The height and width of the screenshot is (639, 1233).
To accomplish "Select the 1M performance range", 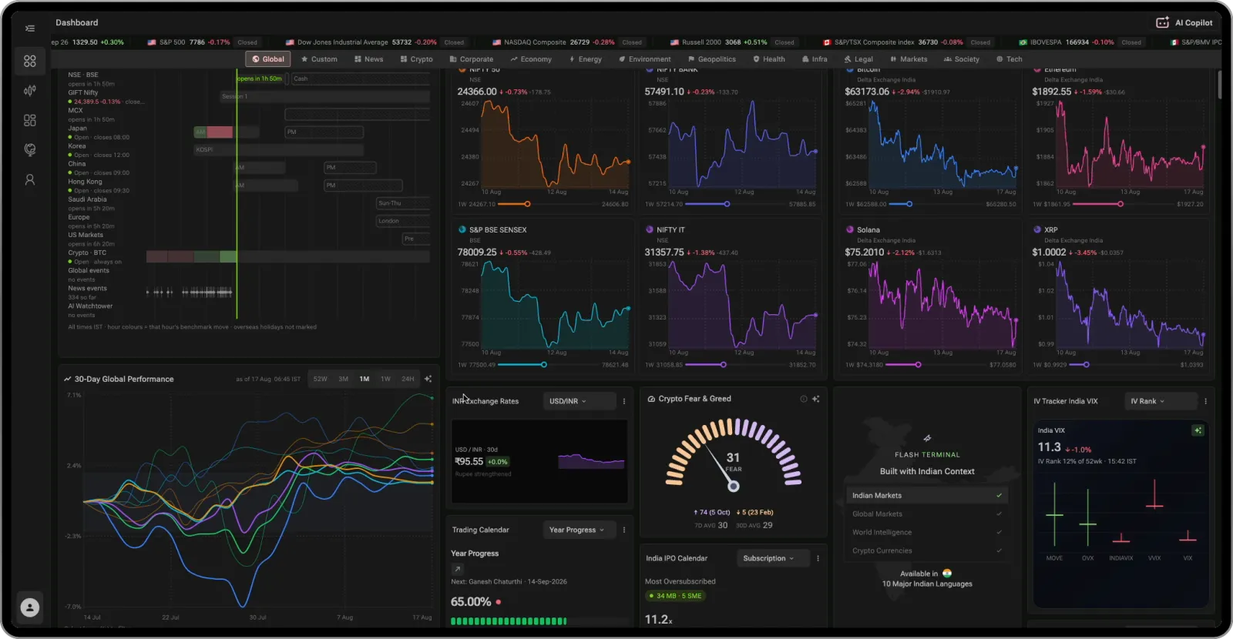I will click(x=365, y=379).
